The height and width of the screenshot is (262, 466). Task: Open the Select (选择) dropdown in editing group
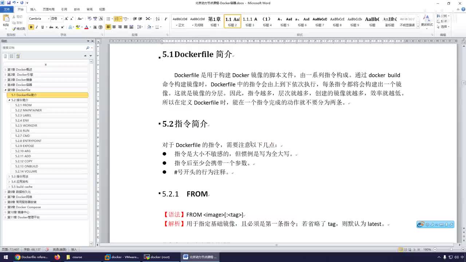click(444, 27)
